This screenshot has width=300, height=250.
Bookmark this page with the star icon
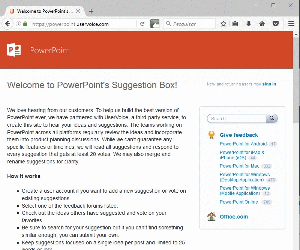click(x=223, y=24)
